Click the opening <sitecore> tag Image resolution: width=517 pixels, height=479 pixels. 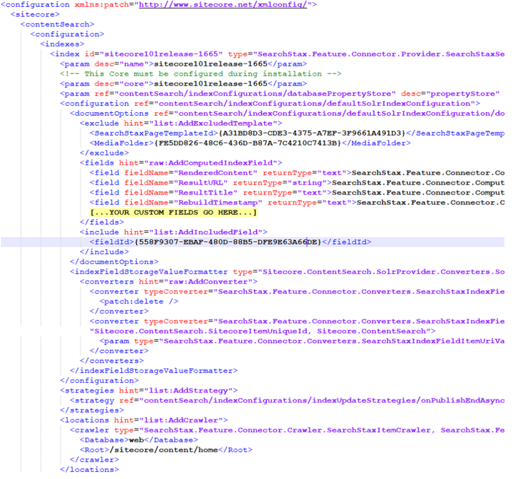click(35, 15)
